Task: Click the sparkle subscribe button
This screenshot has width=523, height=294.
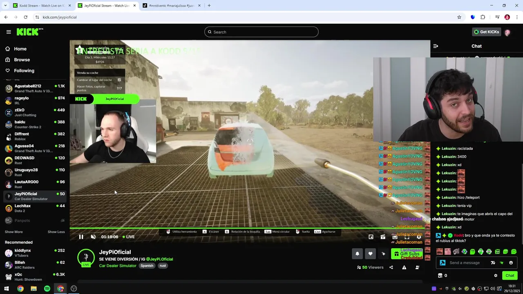Action: (383, 254)
